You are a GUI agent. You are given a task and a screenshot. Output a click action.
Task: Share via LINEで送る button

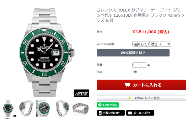tap(108, 105)
